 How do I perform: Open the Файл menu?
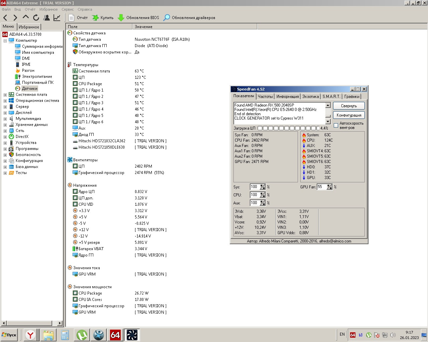point(6,9)
